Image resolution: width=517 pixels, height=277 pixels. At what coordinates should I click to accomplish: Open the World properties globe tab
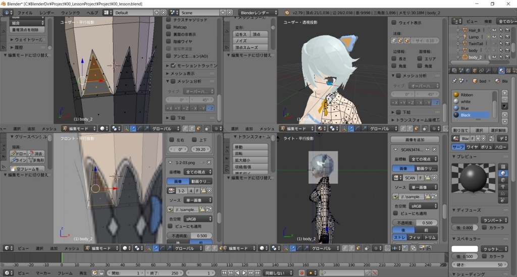468,71
